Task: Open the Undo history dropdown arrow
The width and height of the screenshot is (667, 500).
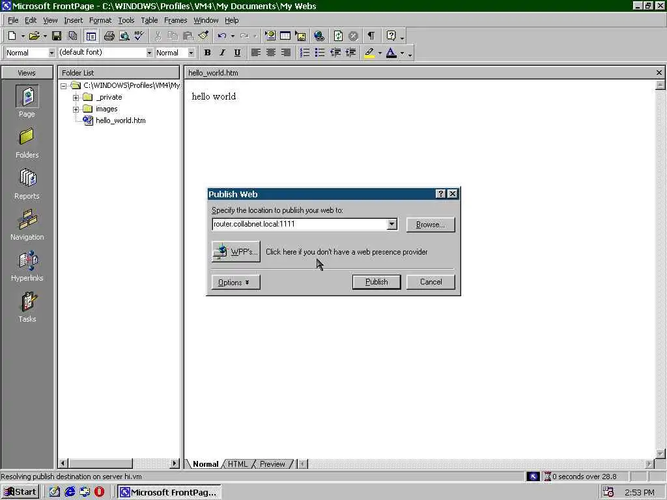Action: click(233, 36)
